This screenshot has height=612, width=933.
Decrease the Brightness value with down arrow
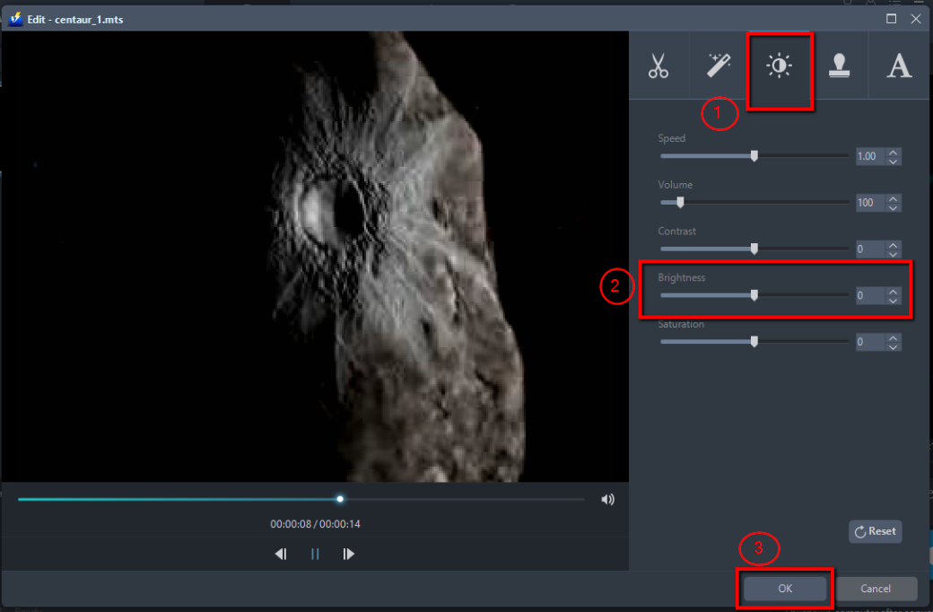(893, 301)
